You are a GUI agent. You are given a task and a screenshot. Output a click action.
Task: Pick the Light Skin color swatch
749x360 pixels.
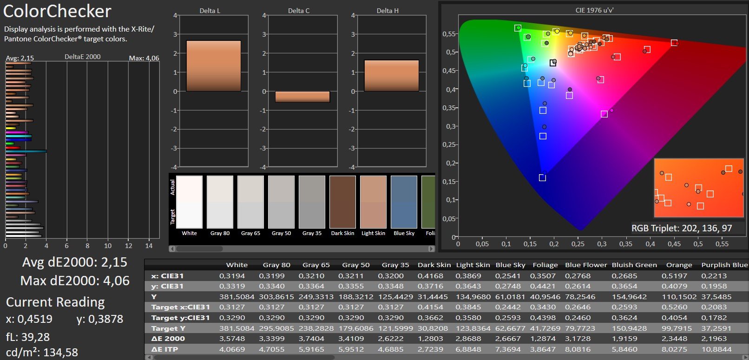point(373,202)
